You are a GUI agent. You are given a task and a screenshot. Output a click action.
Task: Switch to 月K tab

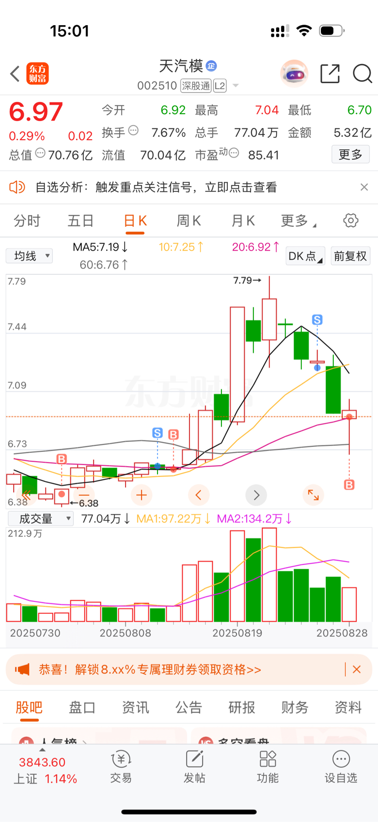(243, 221)
